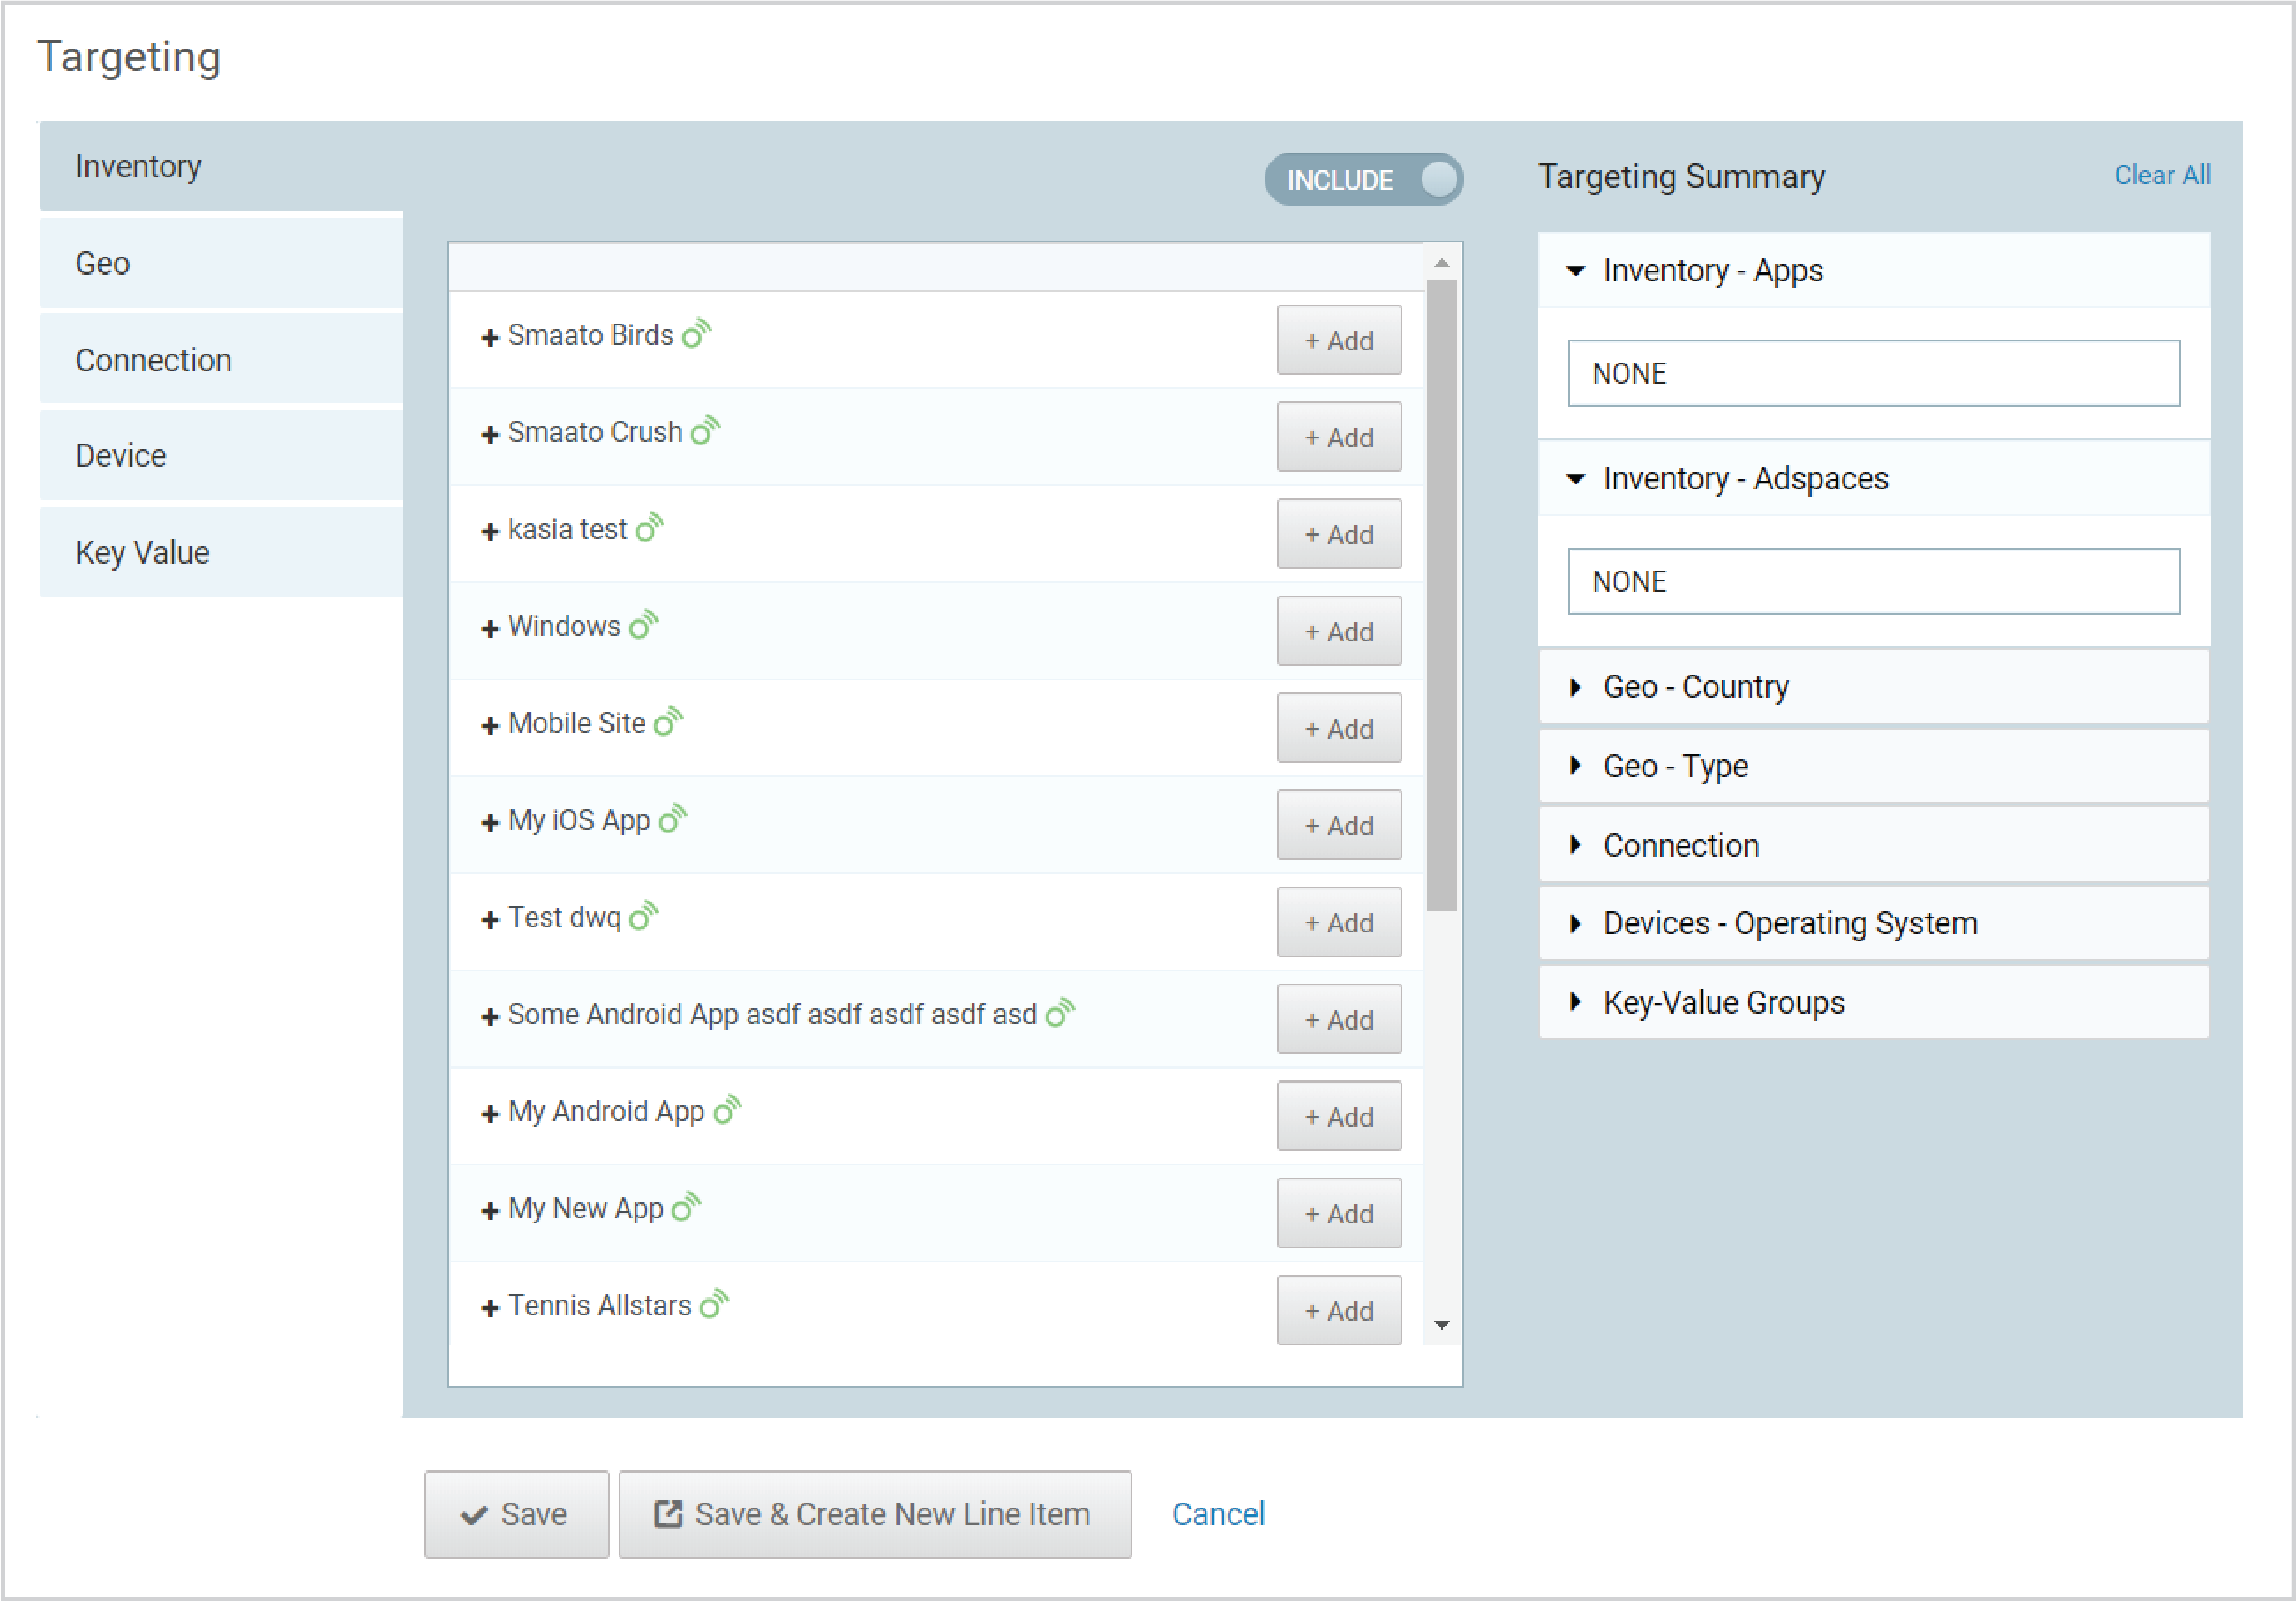Add My Android App to targeting

coord(1338,1116)
